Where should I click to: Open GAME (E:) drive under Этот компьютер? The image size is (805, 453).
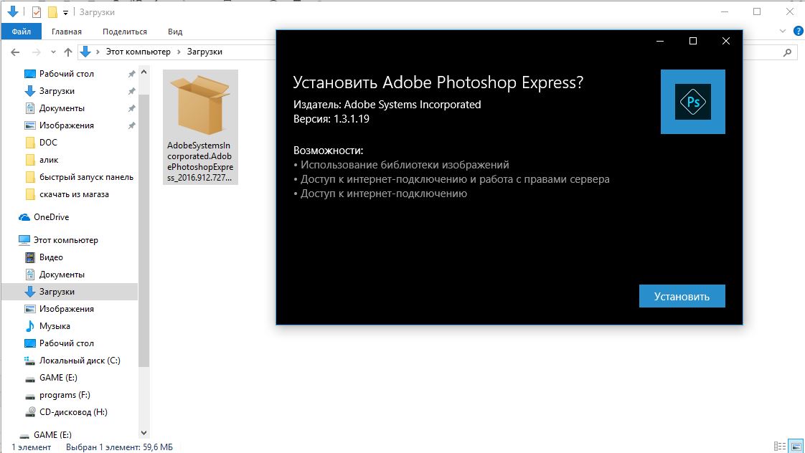coord(58,378)
